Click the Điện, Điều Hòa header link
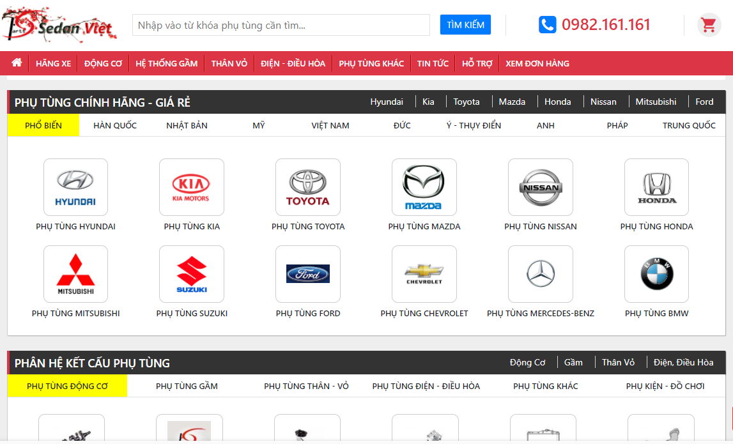 tap(683, 362)
